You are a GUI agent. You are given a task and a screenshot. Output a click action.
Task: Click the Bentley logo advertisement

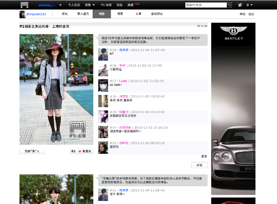[x=233, y=33]
